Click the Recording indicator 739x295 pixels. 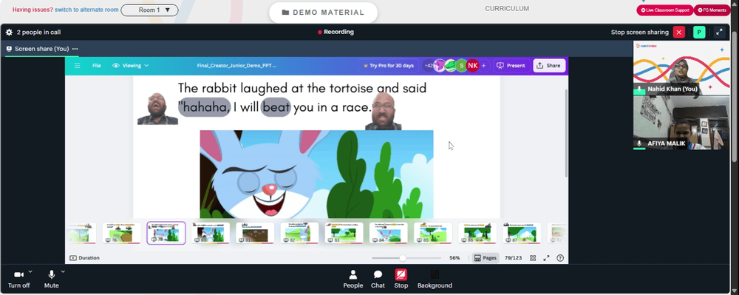336,32
